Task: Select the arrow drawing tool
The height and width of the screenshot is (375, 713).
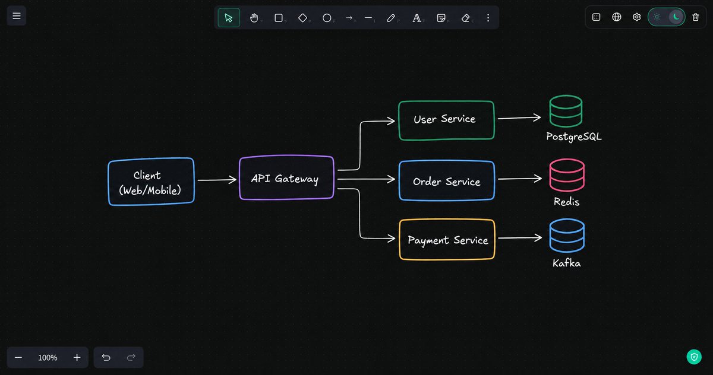Action: coord(349,18)
